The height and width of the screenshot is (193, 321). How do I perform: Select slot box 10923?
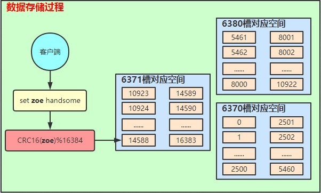click(x=139, y=93)
